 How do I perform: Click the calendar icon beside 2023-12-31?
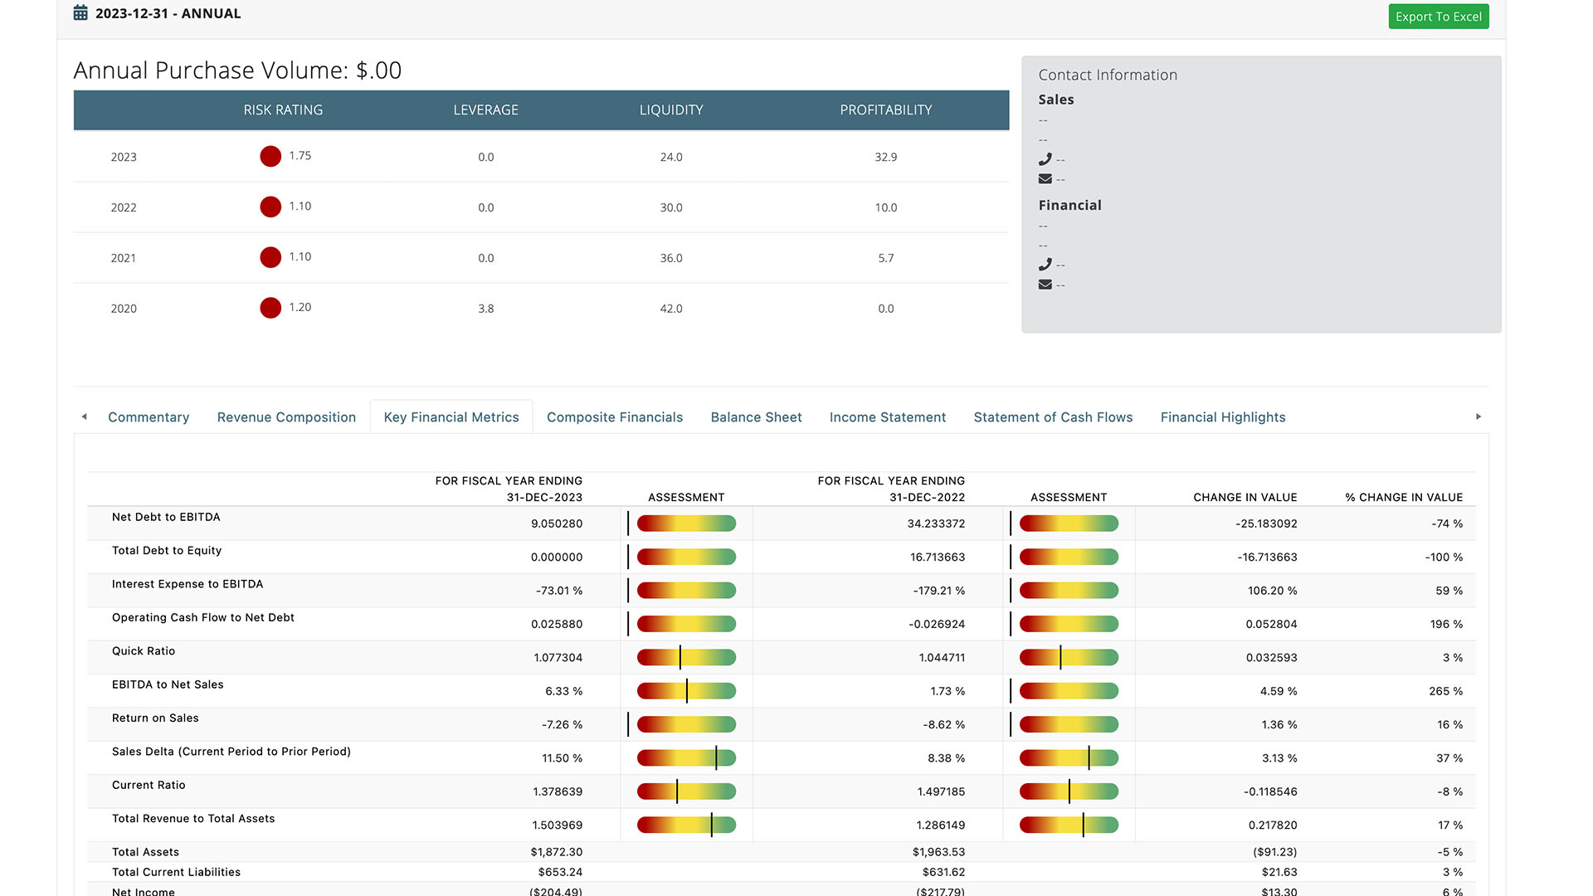[80, 13]
